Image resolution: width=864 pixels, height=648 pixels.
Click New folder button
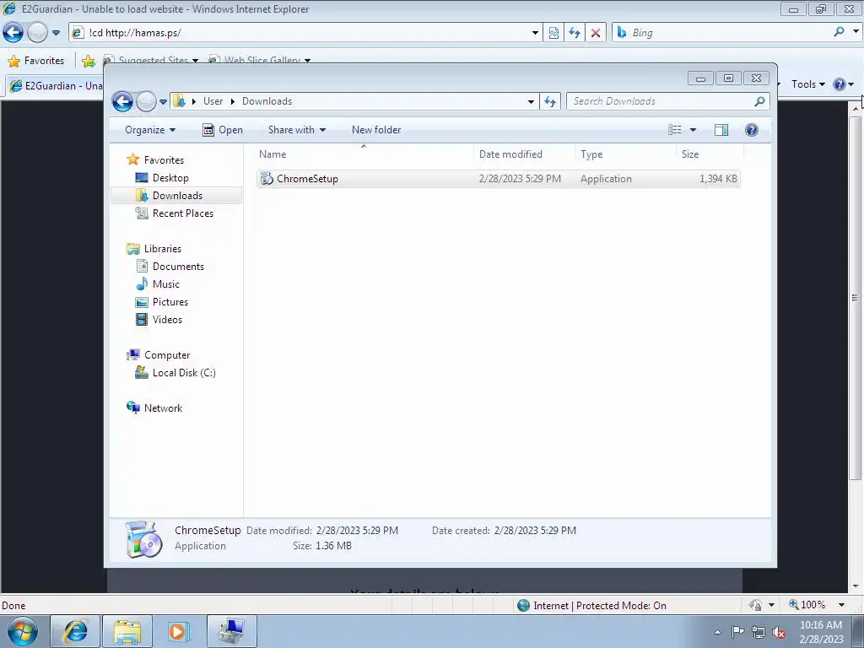point(376,130)
